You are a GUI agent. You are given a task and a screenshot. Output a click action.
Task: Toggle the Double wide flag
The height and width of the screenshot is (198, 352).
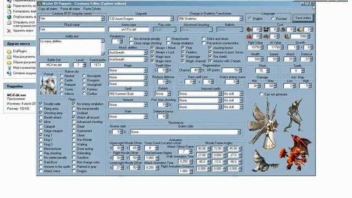tap(41, 104)
